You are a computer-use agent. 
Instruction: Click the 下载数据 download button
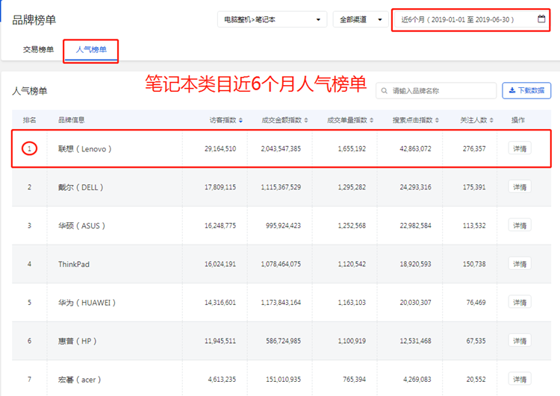526,91
